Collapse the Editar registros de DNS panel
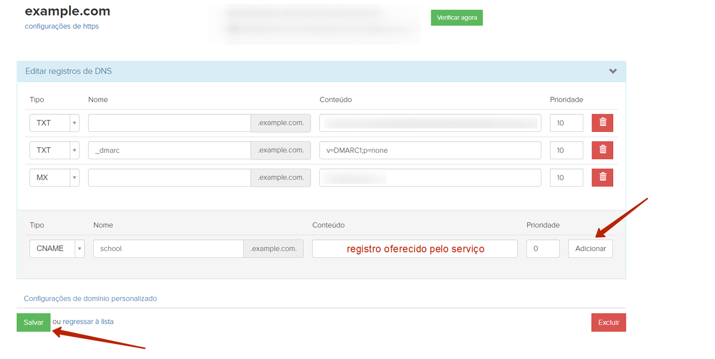Image resolution: width=715 pixels, height=359 pixels. pyautogui.click(x=613, y=71)
